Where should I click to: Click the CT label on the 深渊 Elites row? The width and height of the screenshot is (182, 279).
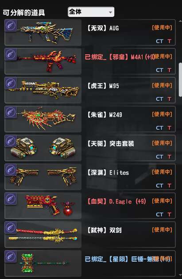tap(159, 186)
